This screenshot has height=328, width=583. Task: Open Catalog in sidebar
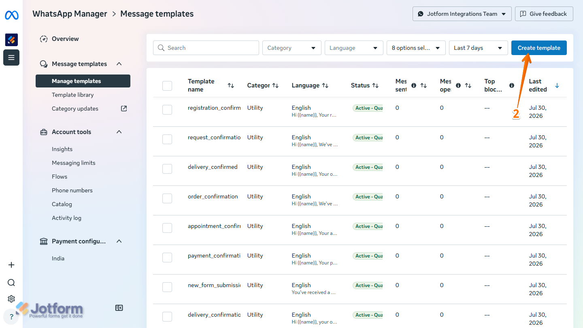(62, 204)
